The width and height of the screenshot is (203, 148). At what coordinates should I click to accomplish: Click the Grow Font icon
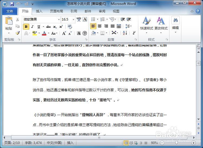point(64,33)
